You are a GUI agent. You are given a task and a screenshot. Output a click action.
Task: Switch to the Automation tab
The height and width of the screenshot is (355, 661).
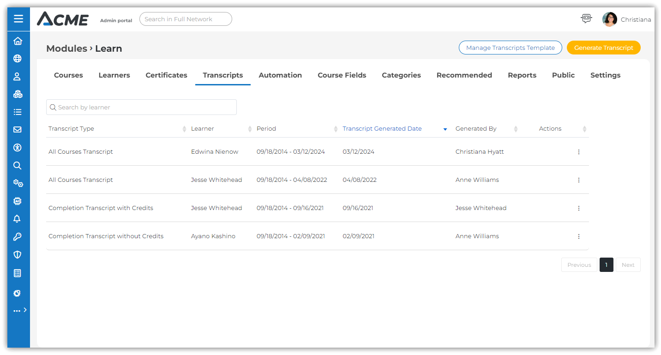280,75
